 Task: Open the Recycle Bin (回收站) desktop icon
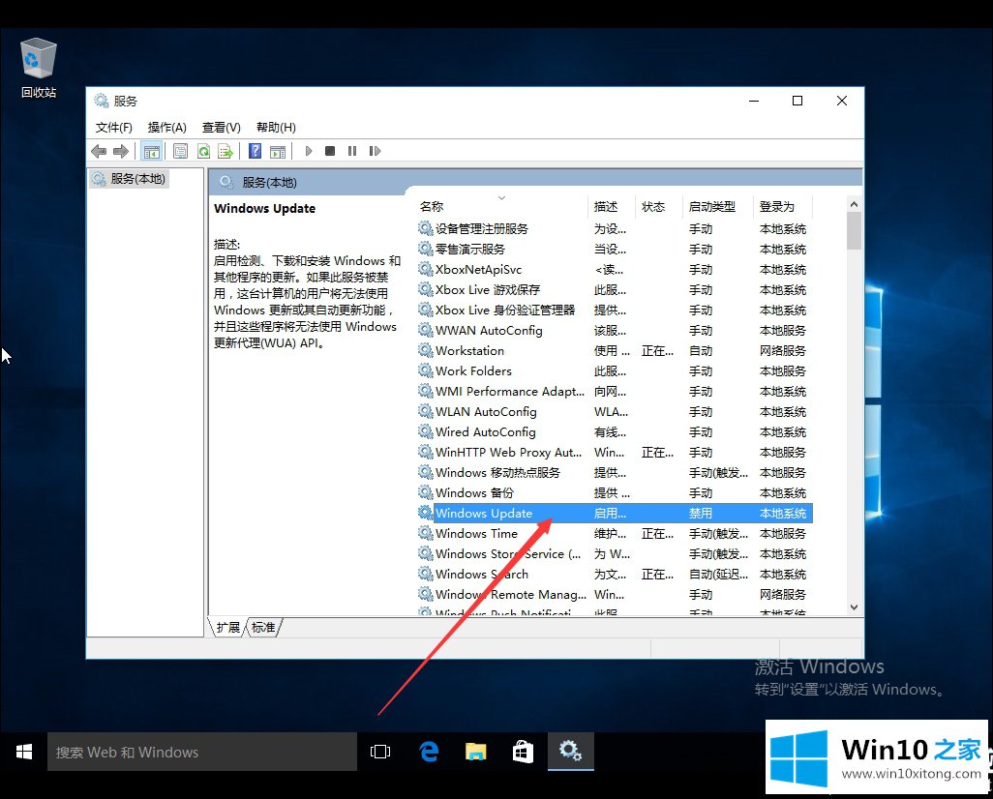[39, 69]
